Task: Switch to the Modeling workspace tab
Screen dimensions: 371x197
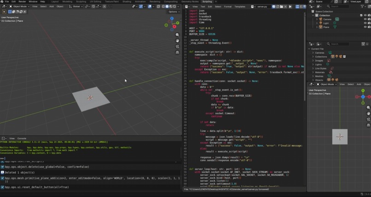Action: tap(67, 1)
